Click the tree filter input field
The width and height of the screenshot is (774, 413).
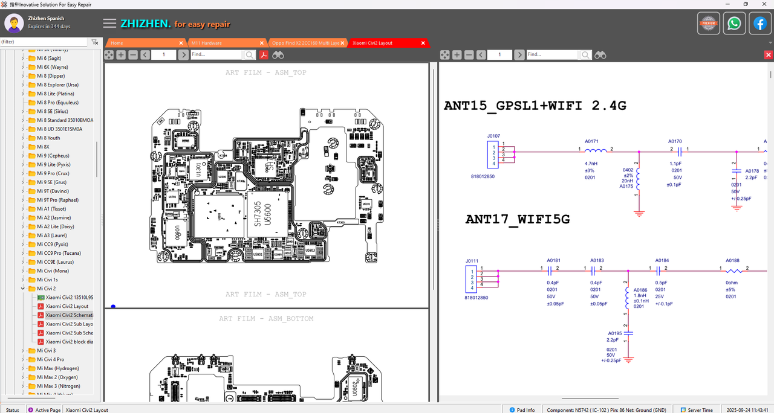click(45, 42)
